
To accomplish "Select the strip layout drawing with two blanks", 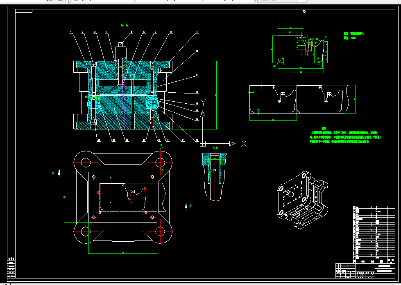I will [x=303, y=102].
